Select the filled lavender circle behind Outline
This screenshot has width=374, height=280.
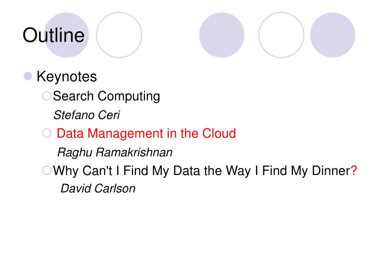click(x=66, y=35)
